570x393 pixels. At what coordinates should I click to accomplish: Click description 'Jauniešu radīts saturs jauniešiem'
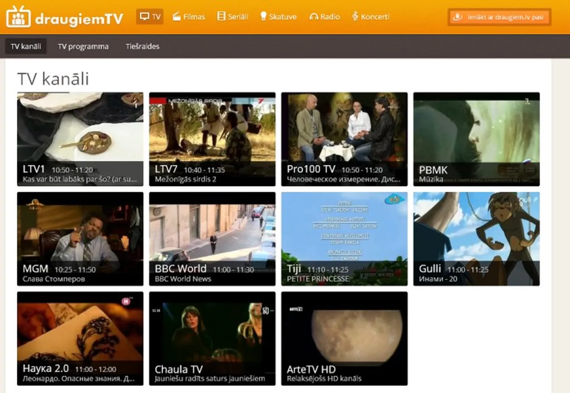pyautogui.click(x=210, y=378)
